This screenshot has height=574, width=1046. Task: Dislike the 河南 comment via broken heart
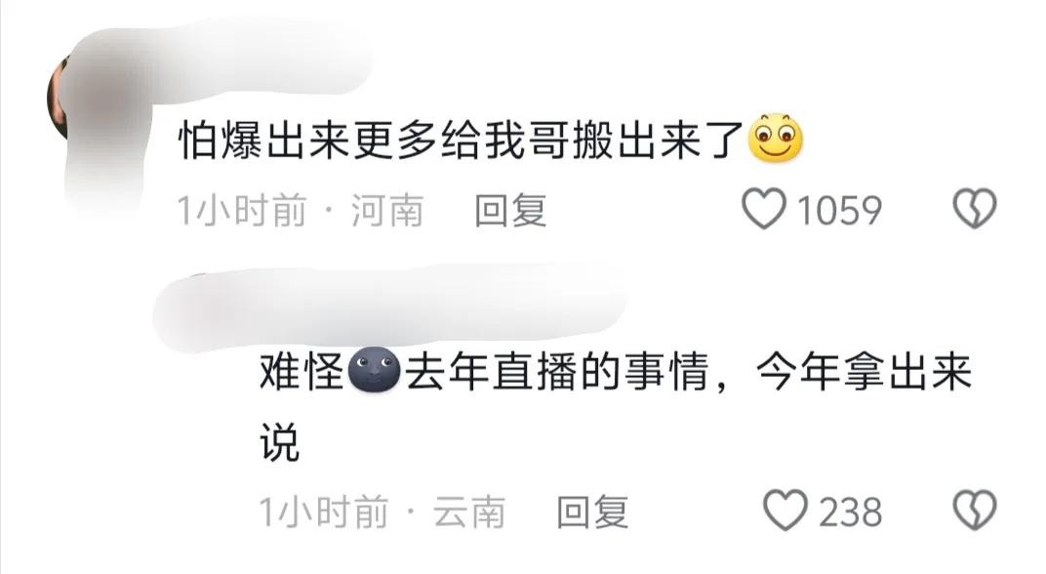tap(975, 209)
